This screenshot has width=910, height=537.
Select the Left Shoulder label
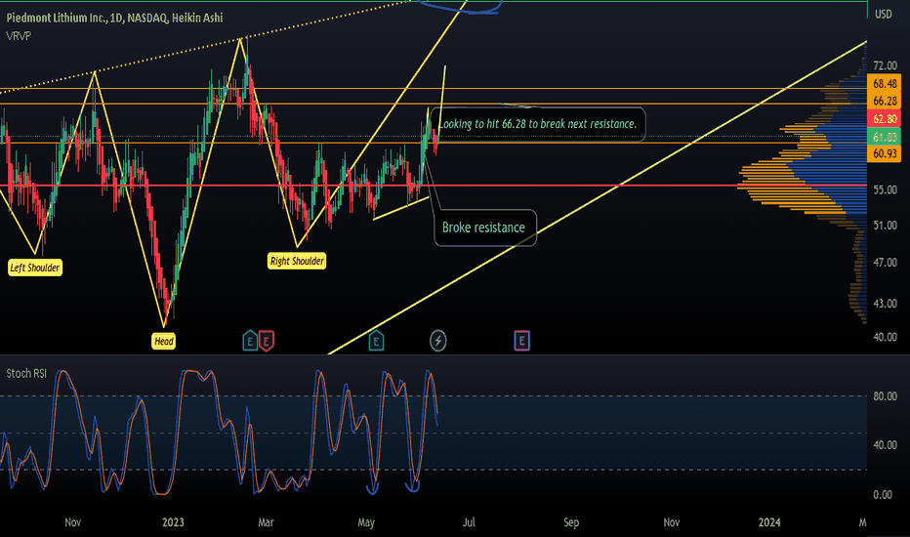pyautogui.click(x=35, y=268)
